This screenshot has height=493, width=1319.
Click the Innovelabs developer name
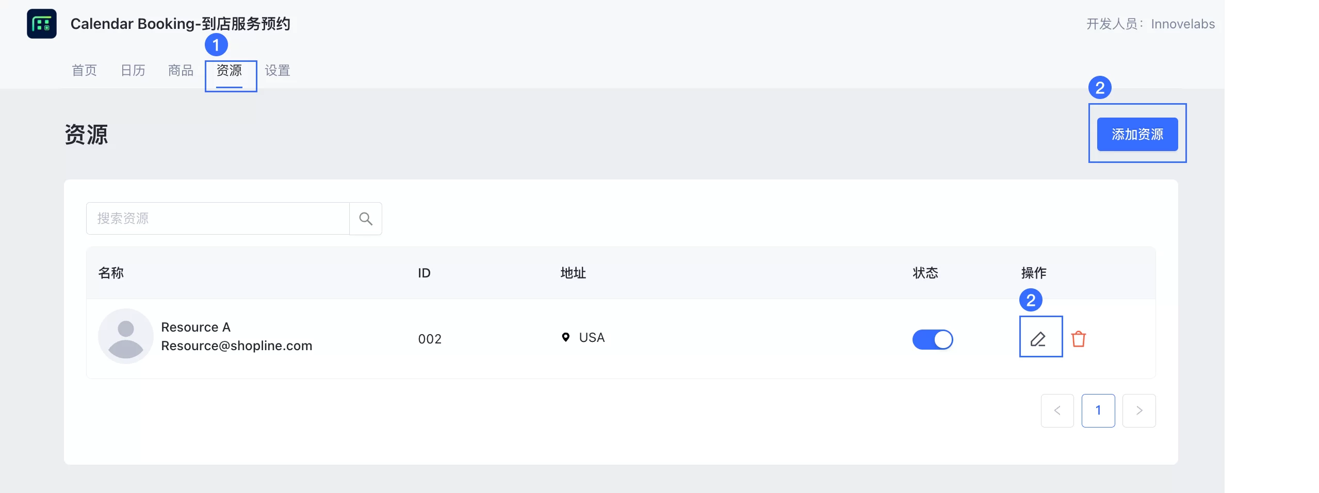coord(1183,24)
